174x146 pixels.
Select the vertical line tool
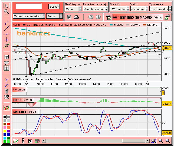[7, 40]
